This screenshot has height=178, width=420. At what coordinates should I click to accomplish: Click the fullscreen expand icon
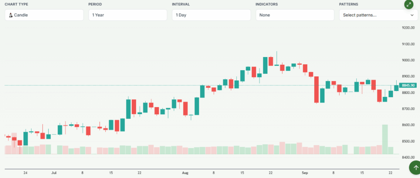(408, 5)
